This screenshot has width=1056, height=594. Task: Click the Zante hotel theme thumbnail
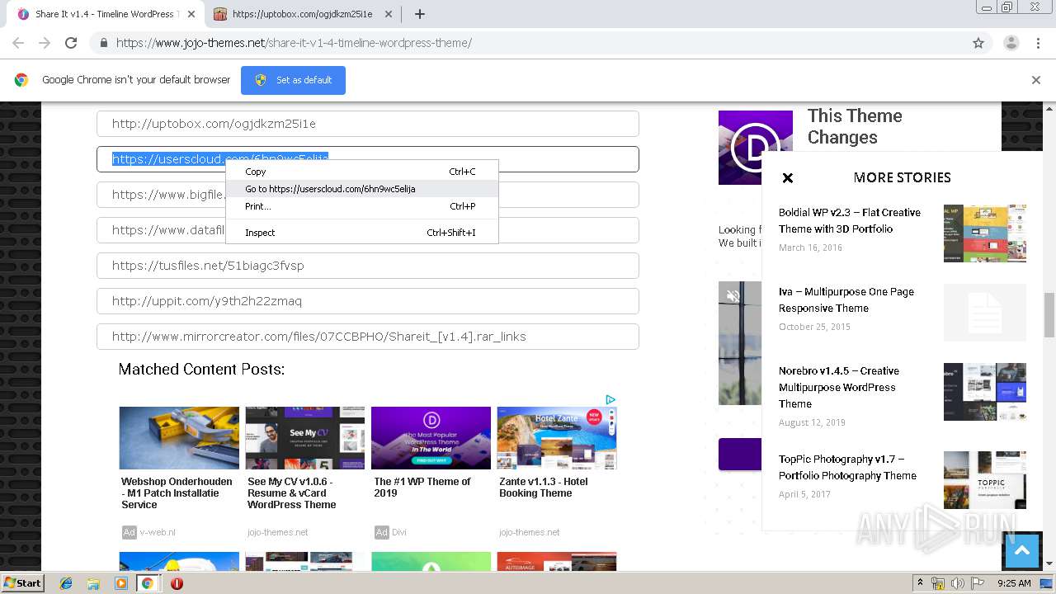pyautogui.click(x=557, y=438)
